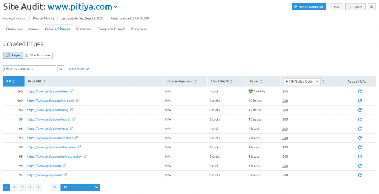Open the Overview tab
379x194 pixels.
(14, 29)
